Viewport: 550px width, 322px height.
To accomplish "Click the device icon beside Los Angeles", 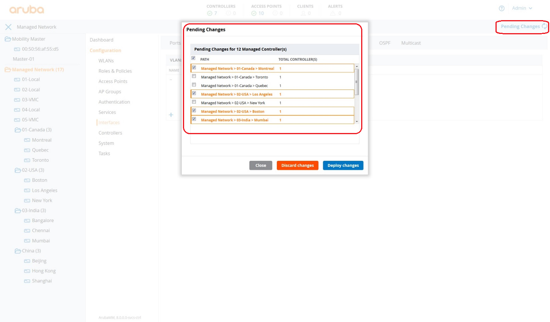I will click(x=27, y=191).
